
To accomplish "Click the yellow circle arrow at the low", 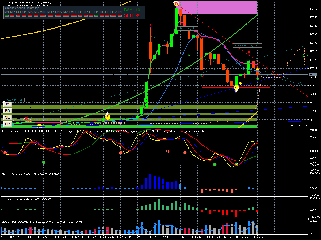I will tap(236, 87).
